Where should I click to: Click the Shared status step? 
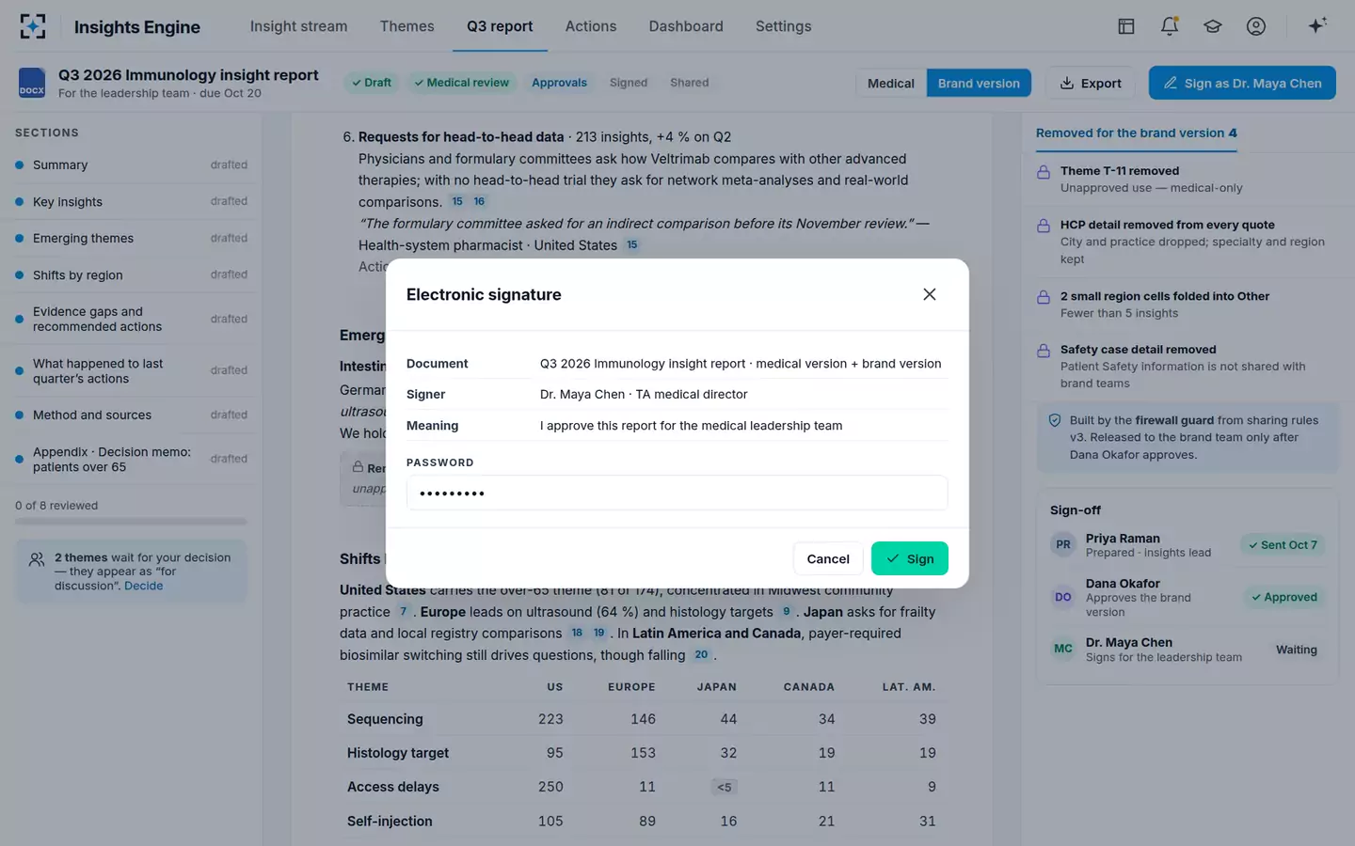[x=690, y=83]
